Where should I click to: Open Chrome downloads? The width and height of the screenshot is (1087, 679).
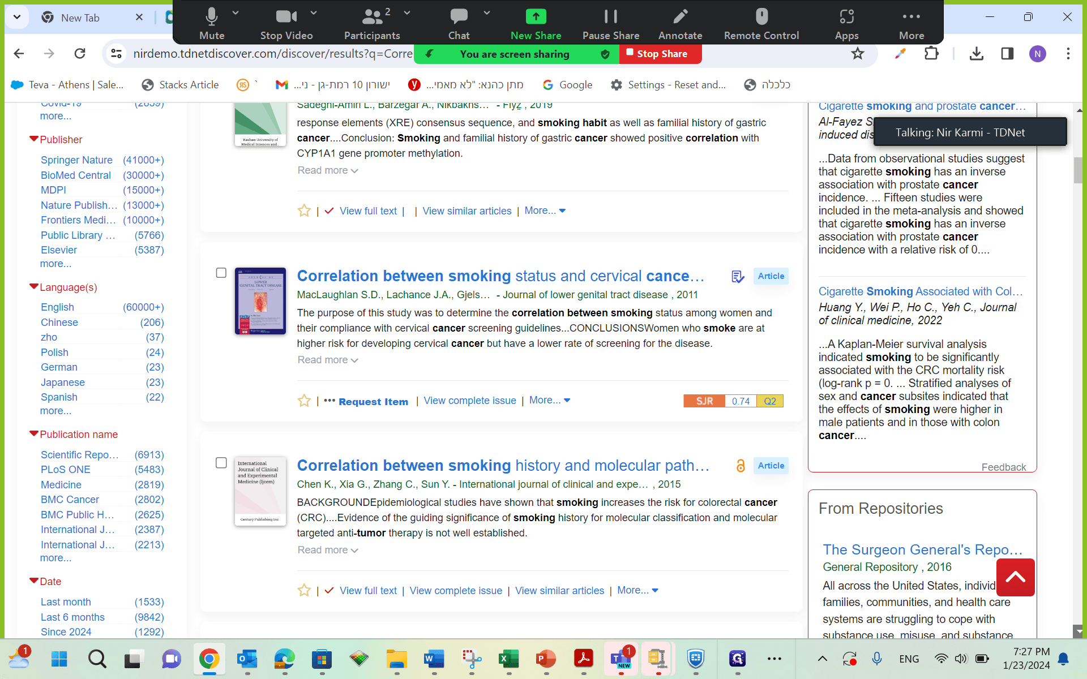(x=976, y=54)
